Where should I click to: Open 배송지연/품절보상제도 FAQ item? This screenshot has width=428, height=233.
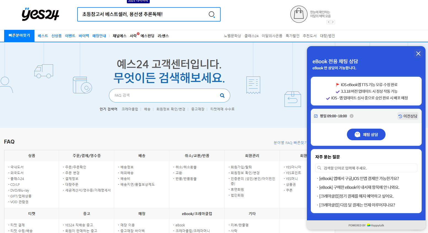coord(138,184)
